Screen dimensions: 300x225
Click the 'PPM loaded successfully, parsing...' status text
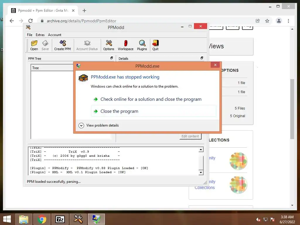(x=54, y=182)
